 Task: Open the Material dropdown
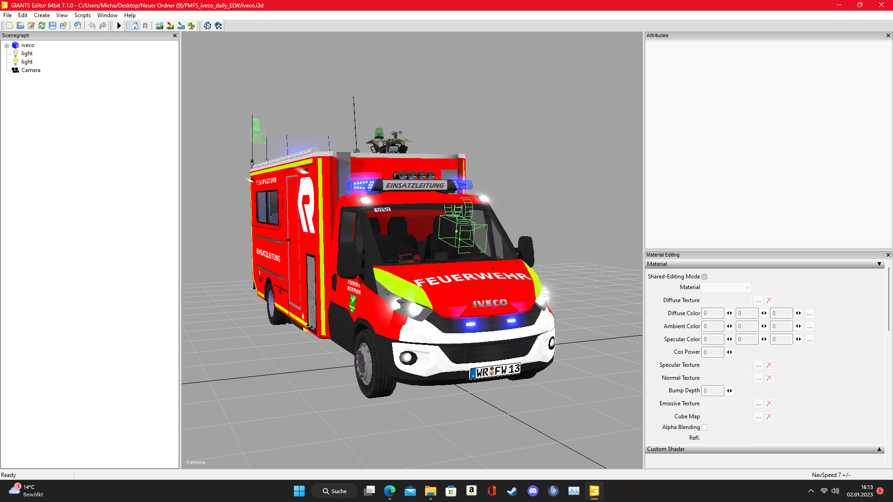[x=726, y=287]
